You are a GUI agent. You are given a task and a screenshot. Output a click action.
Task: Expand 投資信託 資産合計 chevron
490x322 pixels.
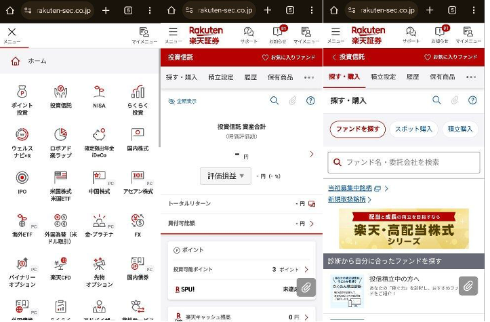[x=312, y=154]
